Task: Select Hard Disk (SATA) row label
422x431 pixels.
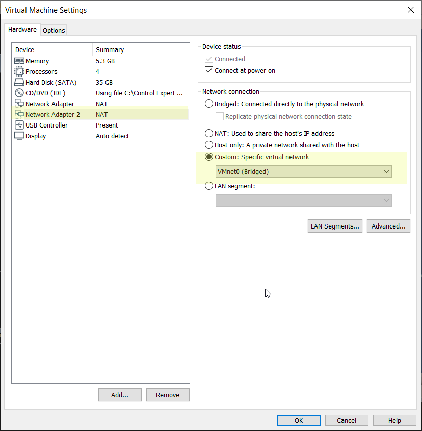Action: pos(51,83)
